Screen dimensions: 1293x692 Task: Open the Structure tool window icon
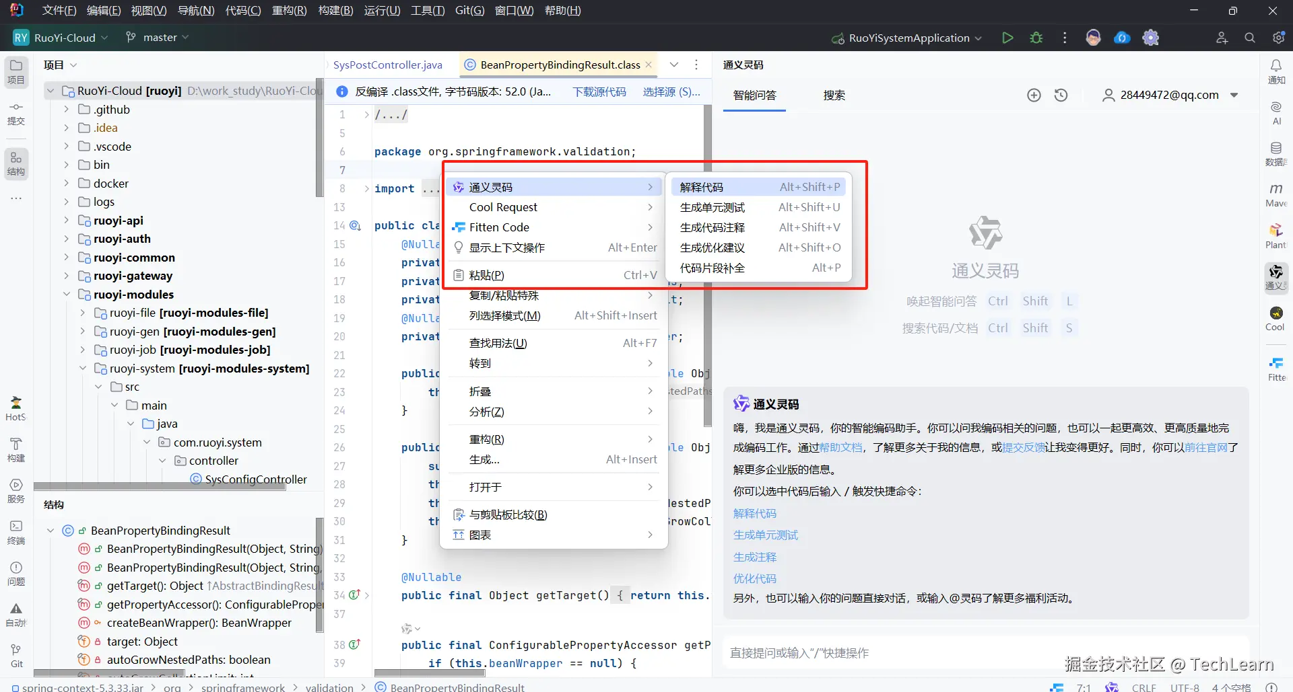click(x=16, y=163)
